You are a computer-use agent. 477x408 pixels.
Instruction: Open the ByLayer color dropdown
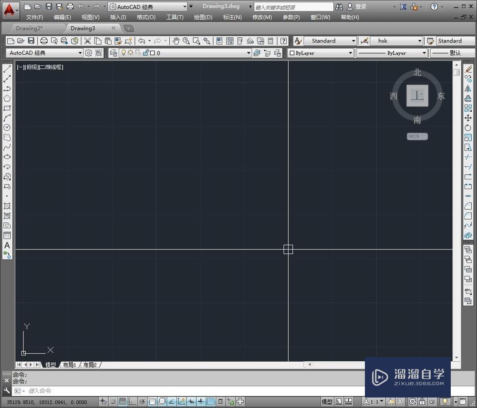350,52
